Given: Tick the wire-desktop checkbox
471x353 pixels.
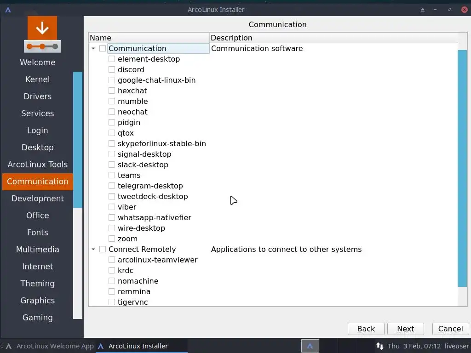Looking at the screenshot, I should coord(112,228).
